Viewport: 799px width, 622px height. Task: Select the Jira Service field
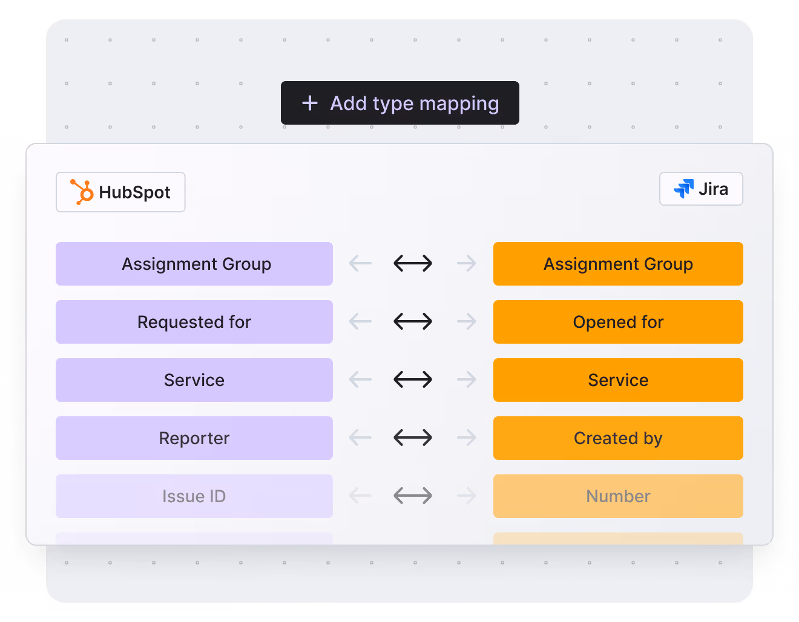click(x=618, y=380)
